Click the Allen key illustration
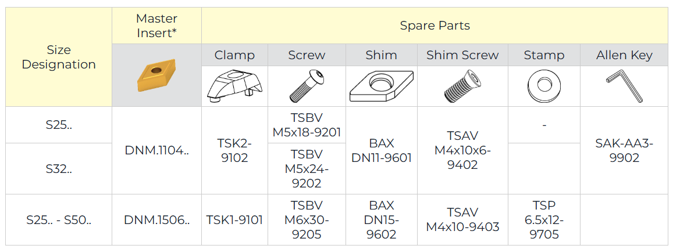 [625, 86]
